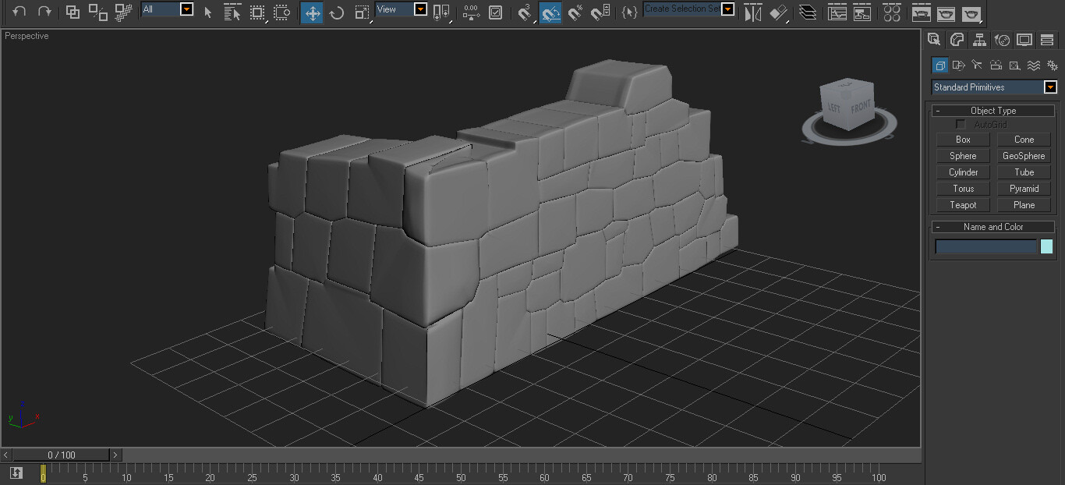Collapse the Name and Color rollout
This screenshot has height=485, width=1065.
(993, 227)
